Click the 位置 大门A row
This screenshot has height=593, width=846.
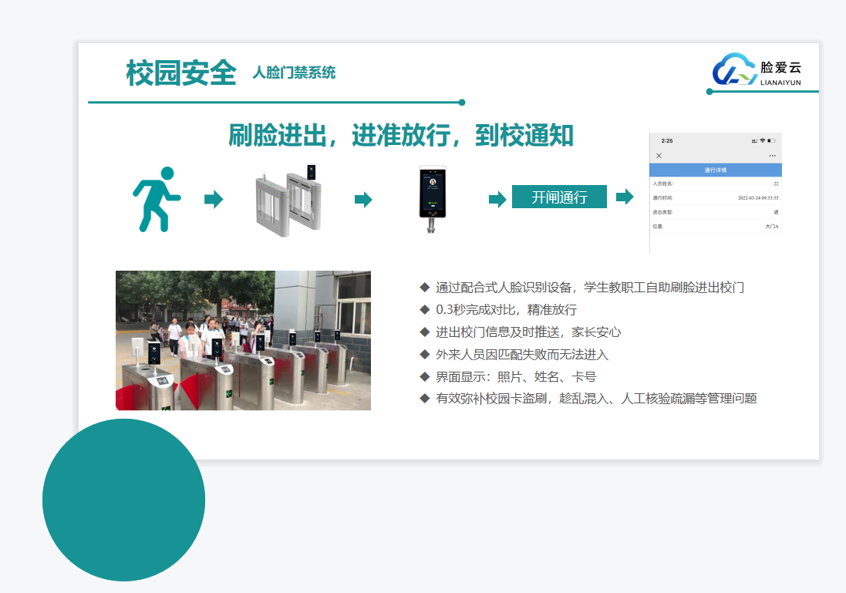click(716, 227)
